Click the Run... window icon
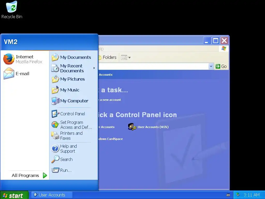The height and width of the screenshot is (199, 265). click(x=55, y=170)
